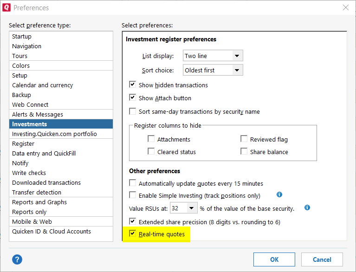Click info icon beside Value RSUs base security
The height and width of the screenshot is (272, 356).
[x=307, y=207]
